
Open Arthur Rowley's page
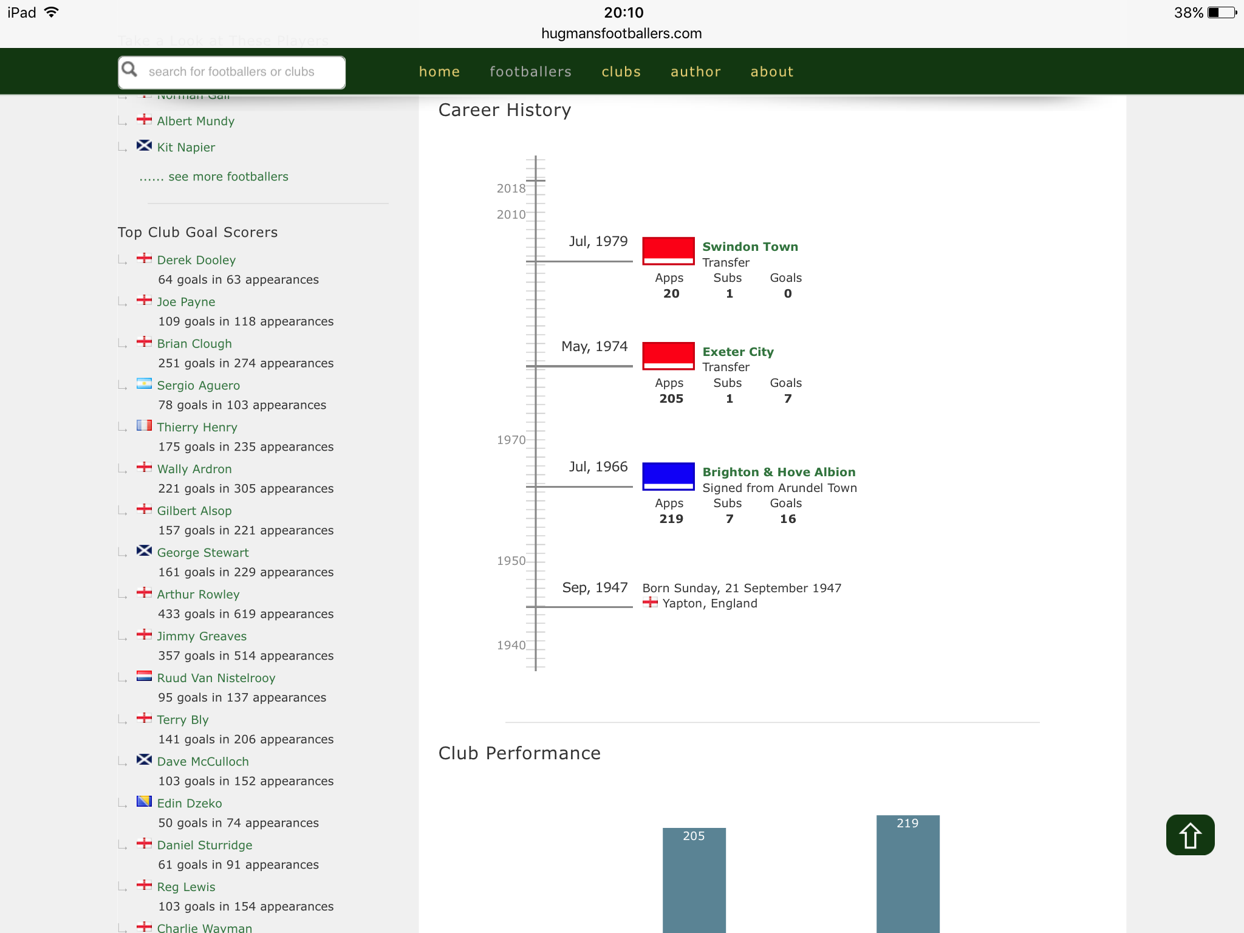pos(198,595)
